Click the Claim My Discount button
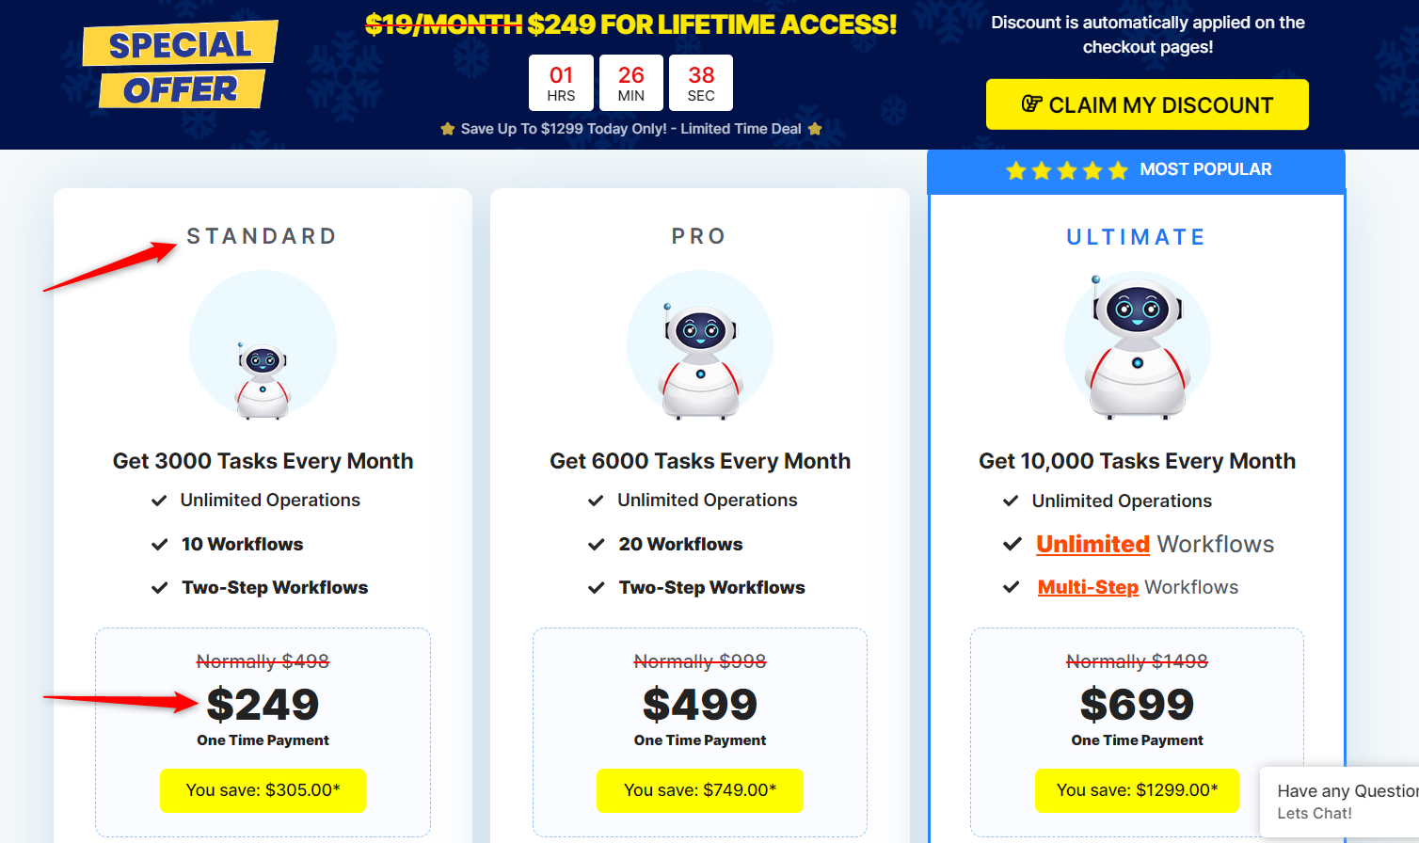This screenshot has width=1419, height=843. point(1147,104)
